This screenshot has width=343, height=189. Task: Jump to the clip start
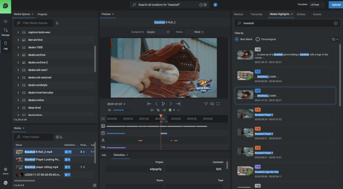coord(149,104)
